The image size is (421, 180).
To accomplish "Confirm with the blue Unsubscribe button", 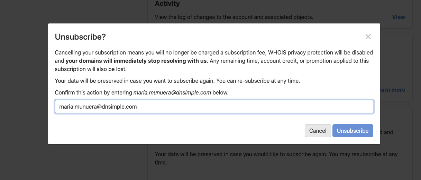I will [x=353, y=131].
